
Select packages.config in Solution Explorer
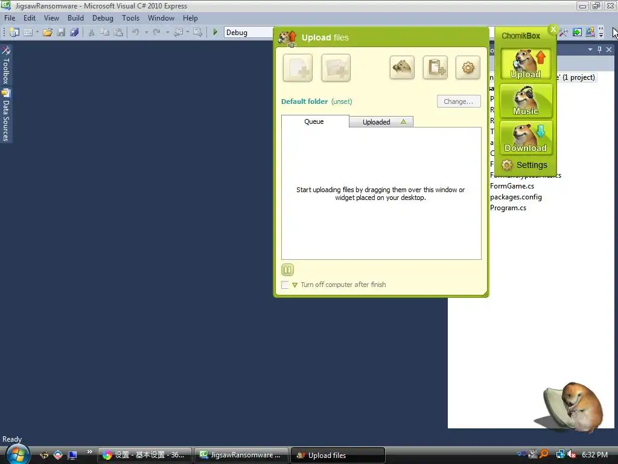point(516,197)
